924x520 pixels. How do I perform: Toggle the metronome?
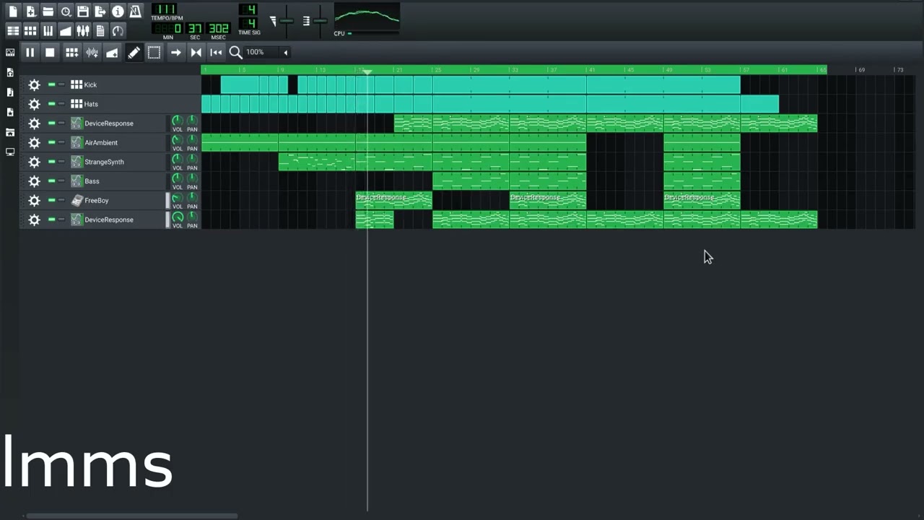coord(135,12)
